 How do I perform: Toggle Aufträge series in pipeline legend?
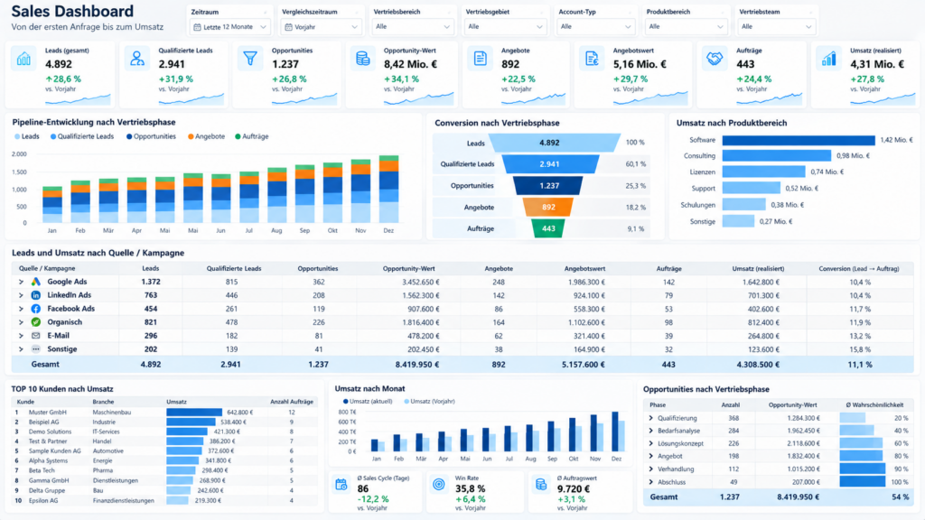(x=252, y=137)
